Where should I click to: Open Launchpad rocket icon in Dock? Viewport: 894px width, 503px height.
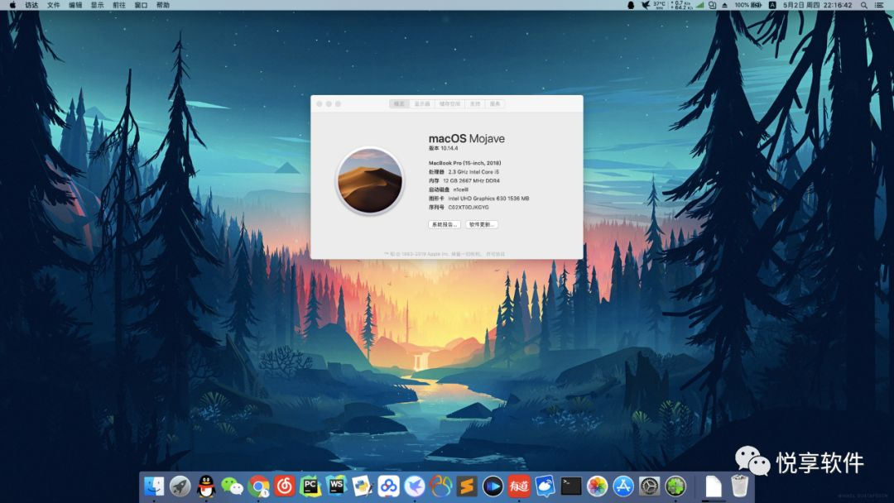[x=180, y=486]
